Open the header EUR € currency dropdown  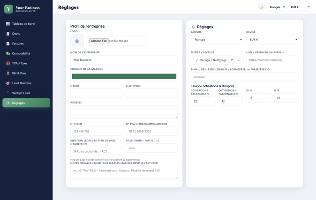tap(299, 7)
